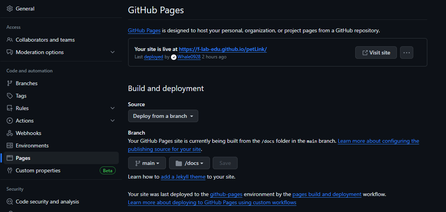Click the Pages browser icon
Image resolution: width=446 pixels, height=212 pixels.
click(10, 158)
